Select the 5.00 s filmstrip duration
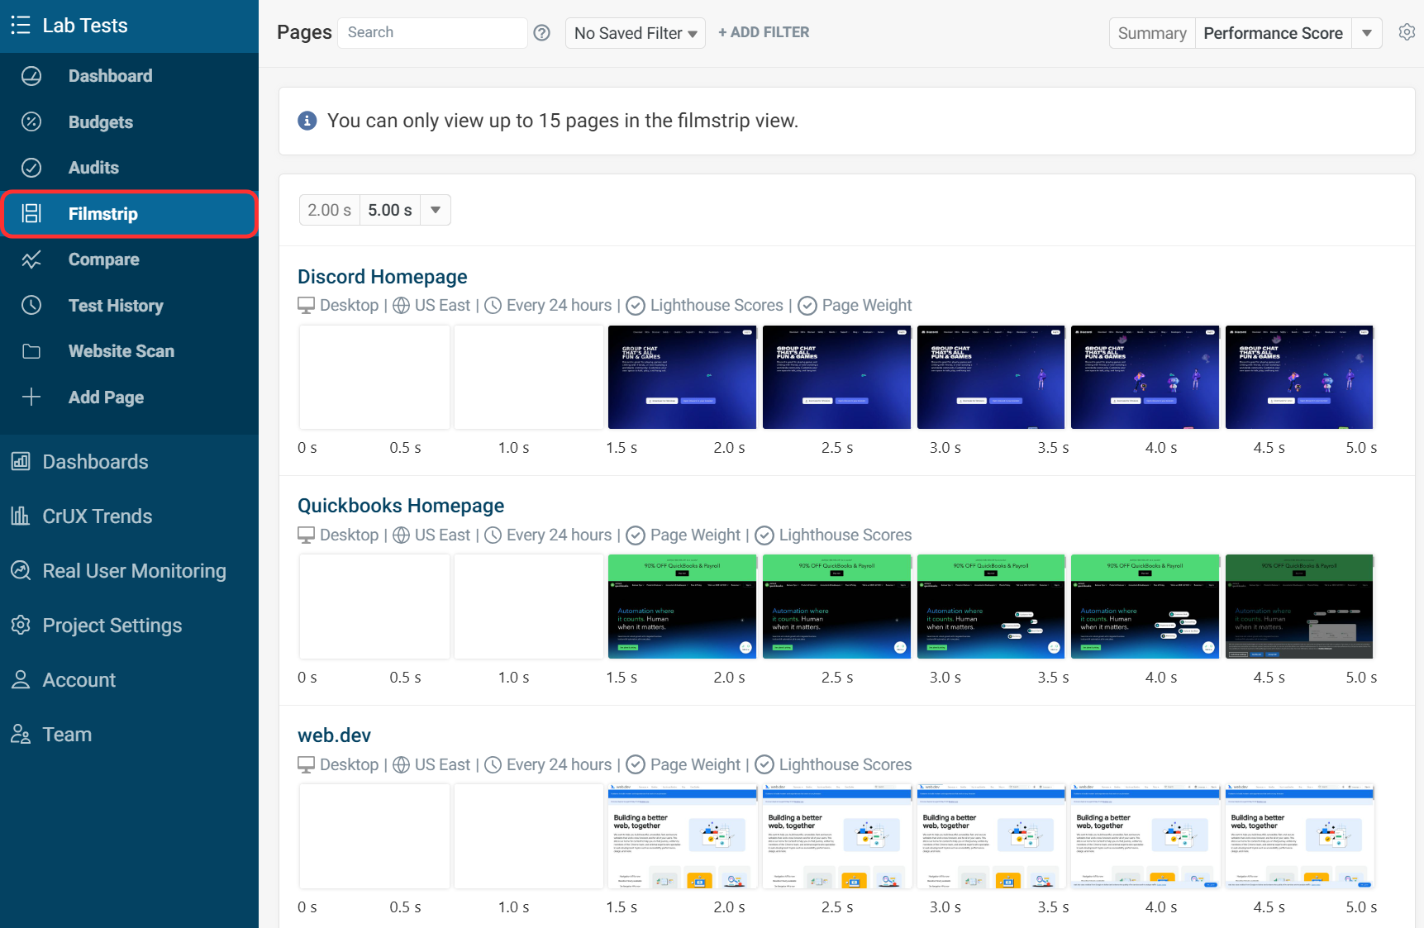This screenshot has width=1424, height=928. [389, 210]
